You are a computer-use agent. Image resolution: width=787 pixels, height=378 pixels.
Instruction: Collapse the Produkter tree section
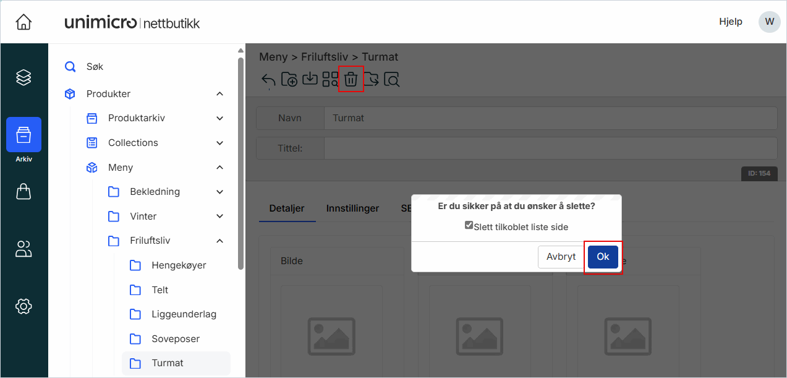(219, 94)
